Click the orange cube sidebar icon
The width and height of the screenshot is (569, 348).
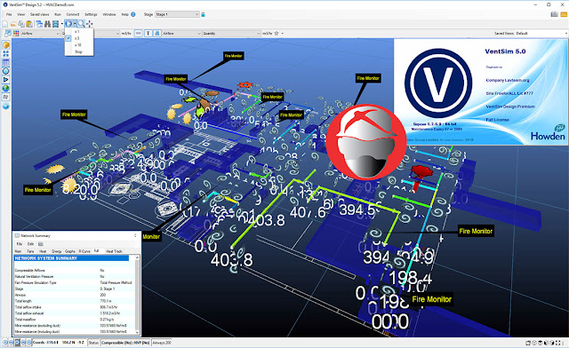click(6, 45)
